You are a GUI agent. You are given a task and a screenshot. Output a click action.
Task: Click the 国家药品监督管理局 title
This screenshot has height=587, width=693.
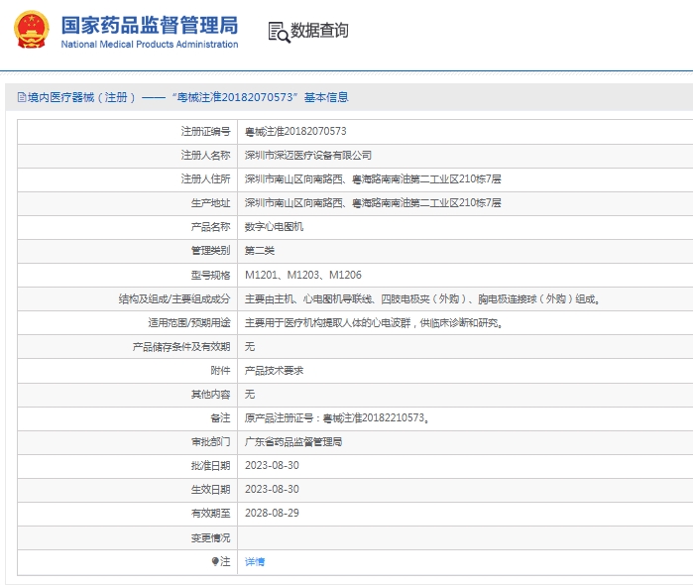(150, 25)
